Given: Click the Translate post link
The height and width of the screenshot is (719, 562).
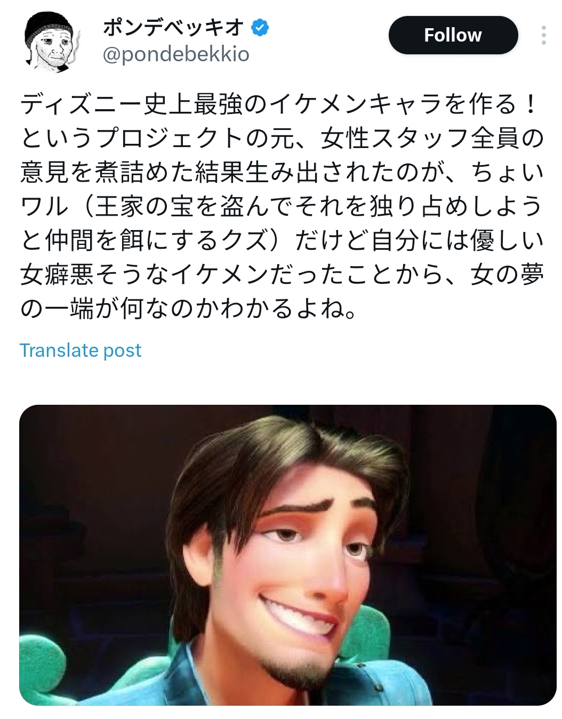Looking at the screenshot, I should [x=81, y=350].
